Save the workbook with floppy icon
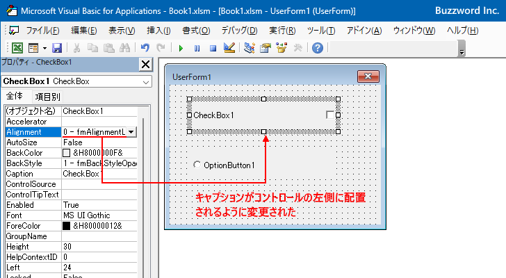506x278 pixels. click(57, 48)
